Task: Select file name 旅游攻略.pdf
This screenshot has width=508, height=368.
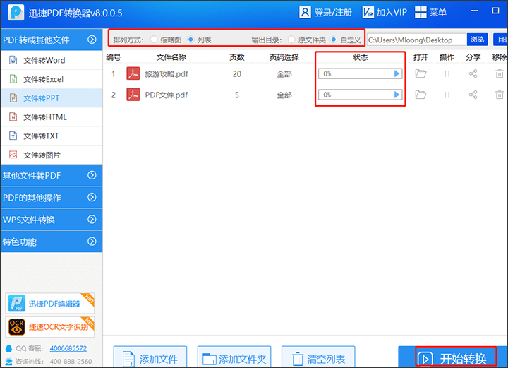Action: click(x=167, y=74)
